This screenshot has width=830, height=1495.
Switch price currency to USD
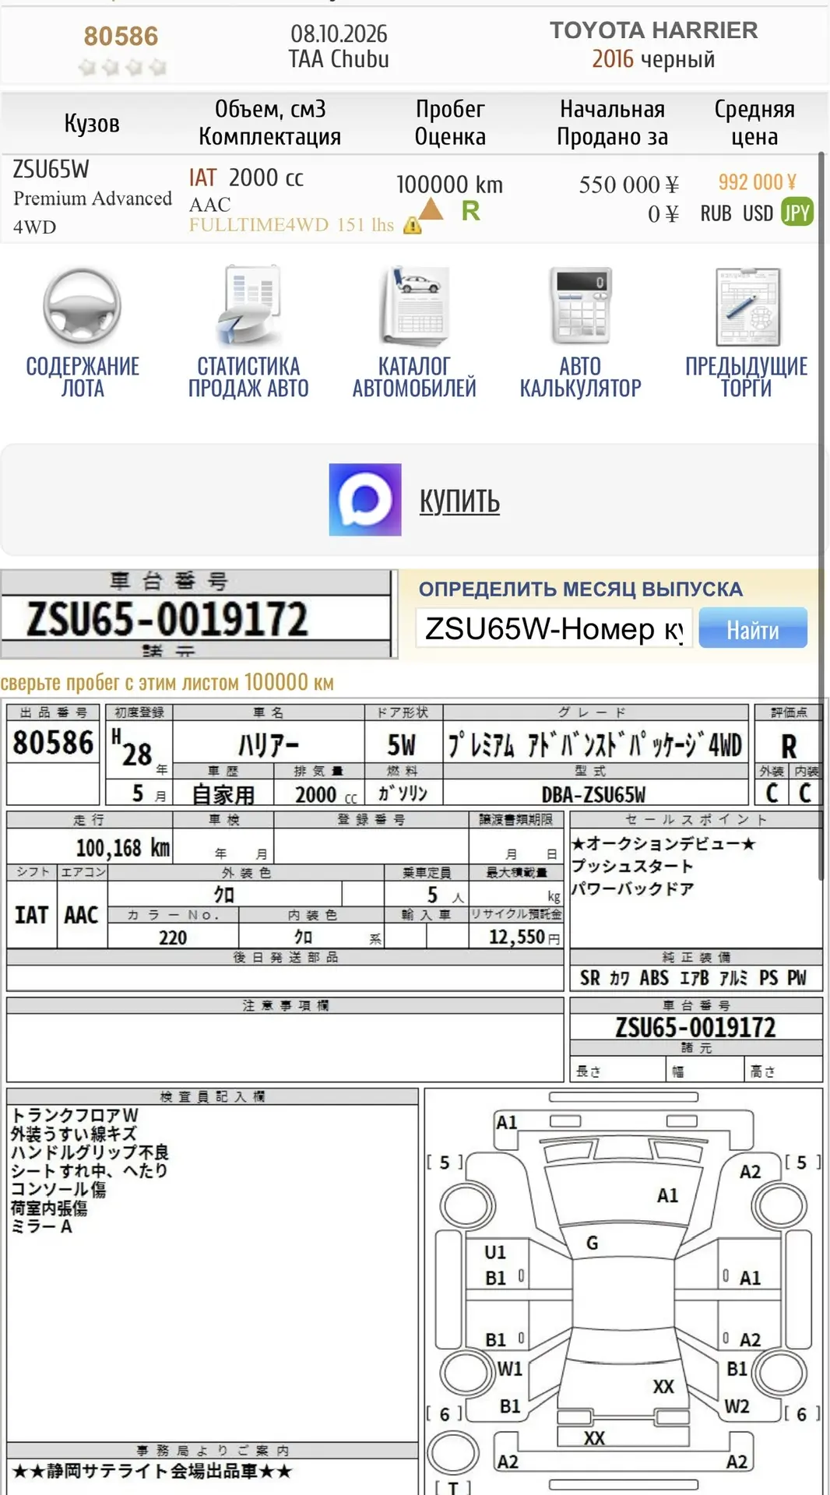click(758, 213)
